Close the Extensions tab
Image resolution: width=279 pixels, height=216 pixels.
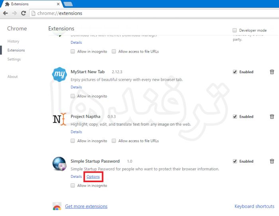click(x=58, y=4)
